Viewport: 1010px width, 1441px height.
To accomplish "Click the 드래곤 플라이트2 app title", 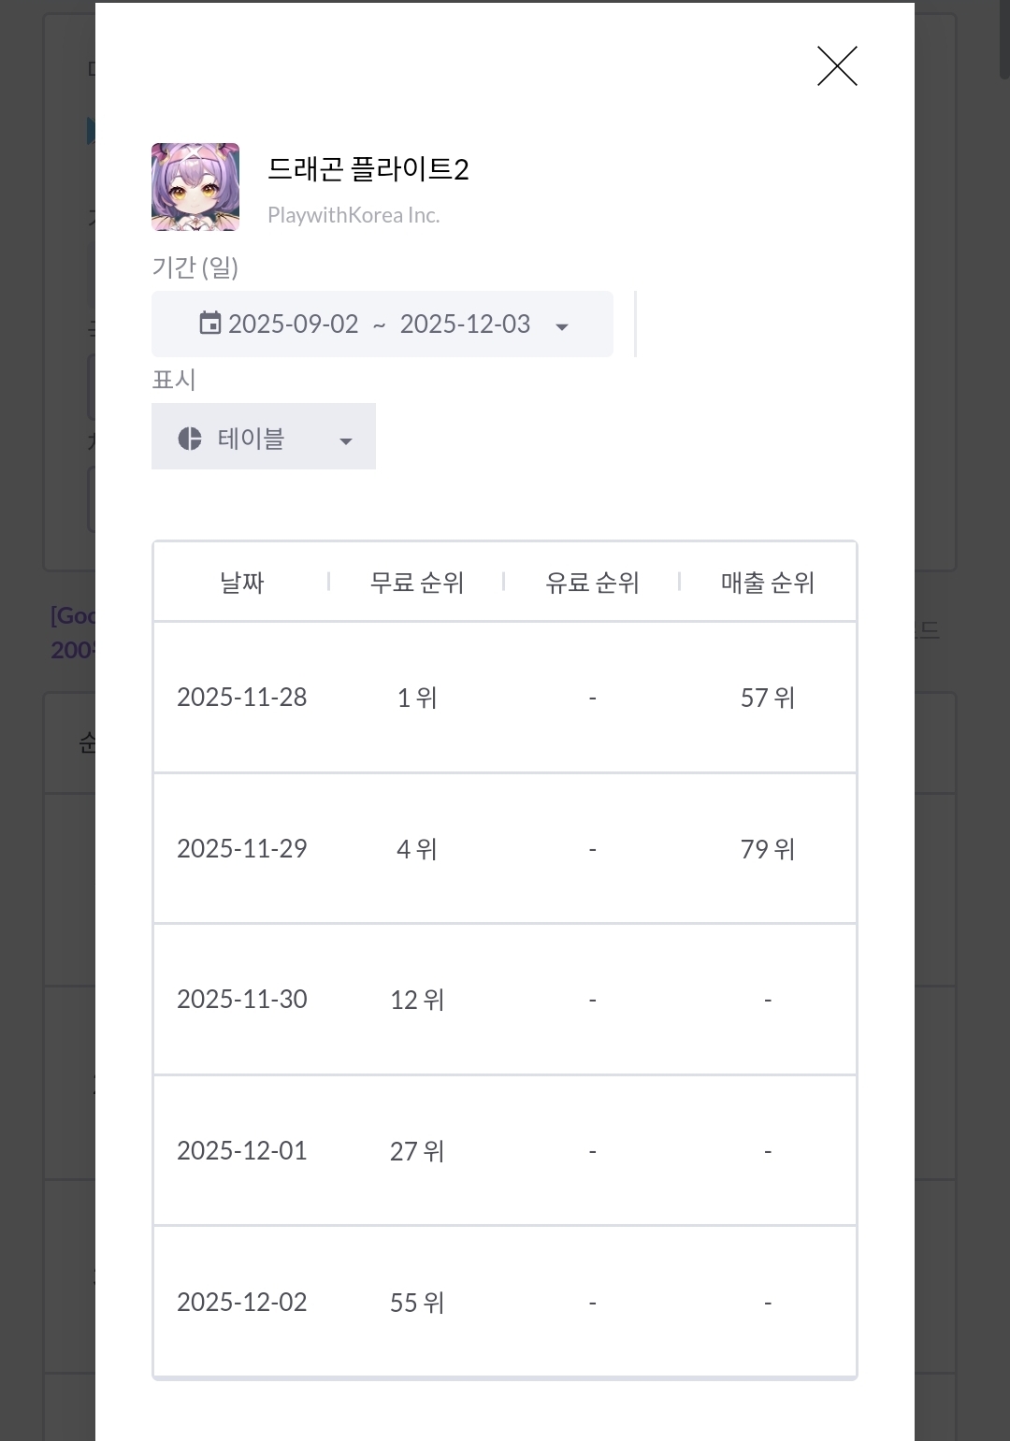I will click(368, 169).
